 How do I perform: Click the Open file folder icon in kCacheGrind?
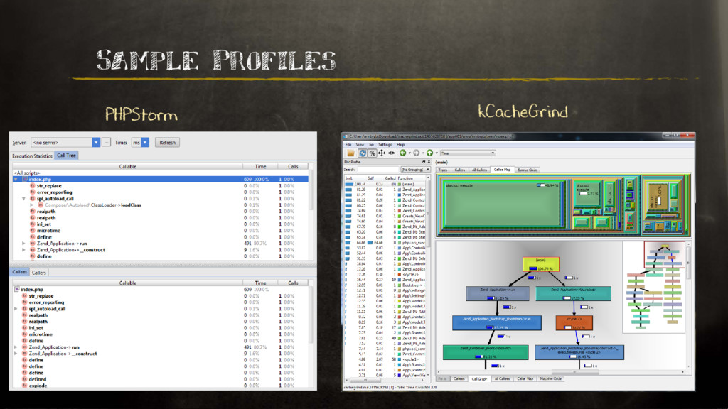coord(351,153)
